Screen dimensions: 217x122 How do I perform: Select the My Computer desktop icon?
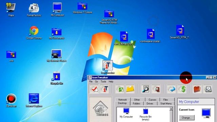[x=57, y=9]
